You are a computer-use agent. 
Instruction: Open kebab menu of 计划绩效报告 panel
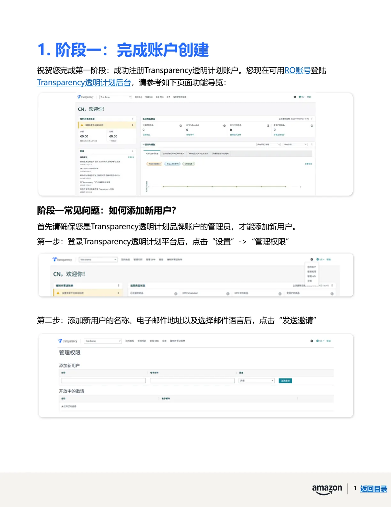click(x=312, y=145)
